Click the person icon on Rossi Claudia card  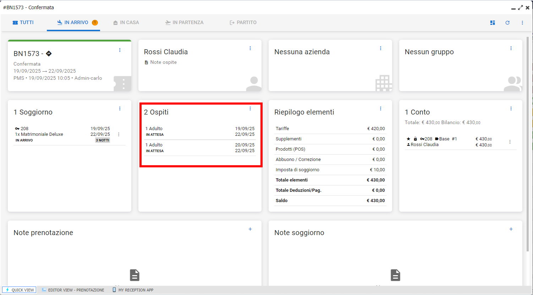pos(253,84)
